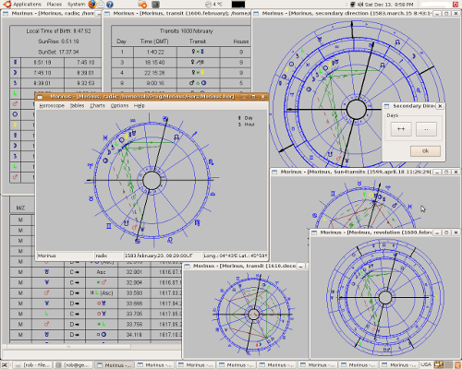
Task: Click the Time (GMT) column header
Action: click(x=154, y=42)
